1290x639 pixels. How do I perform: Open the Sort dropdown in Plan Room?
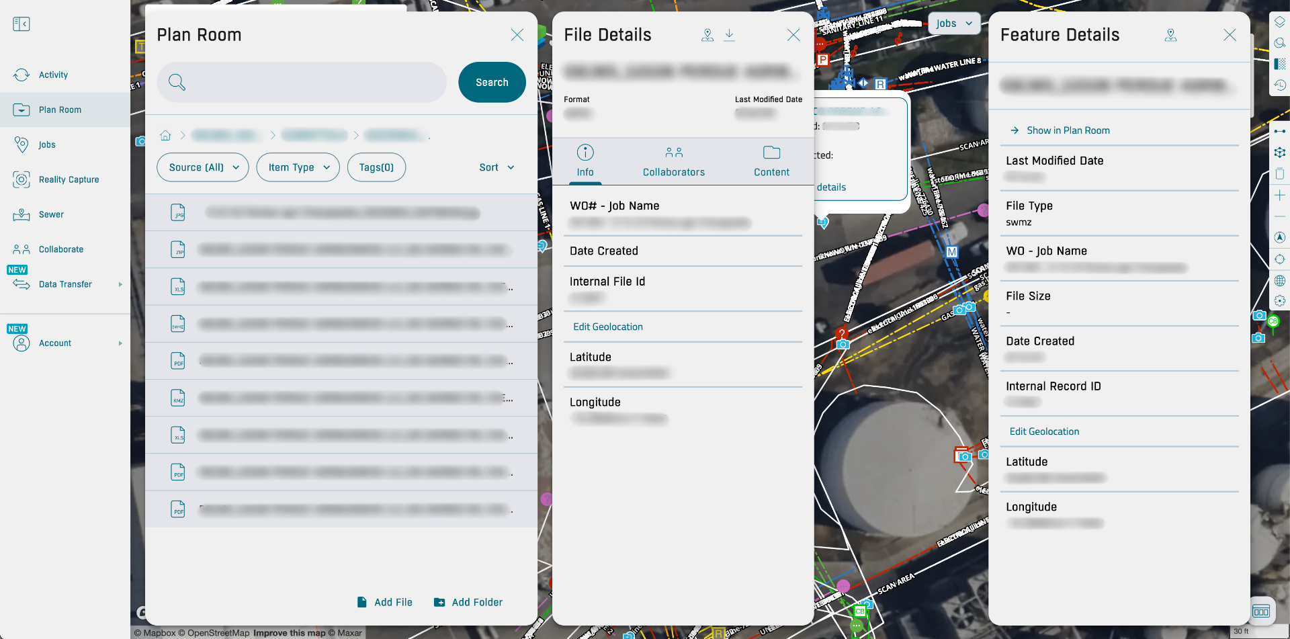(497, 167)
